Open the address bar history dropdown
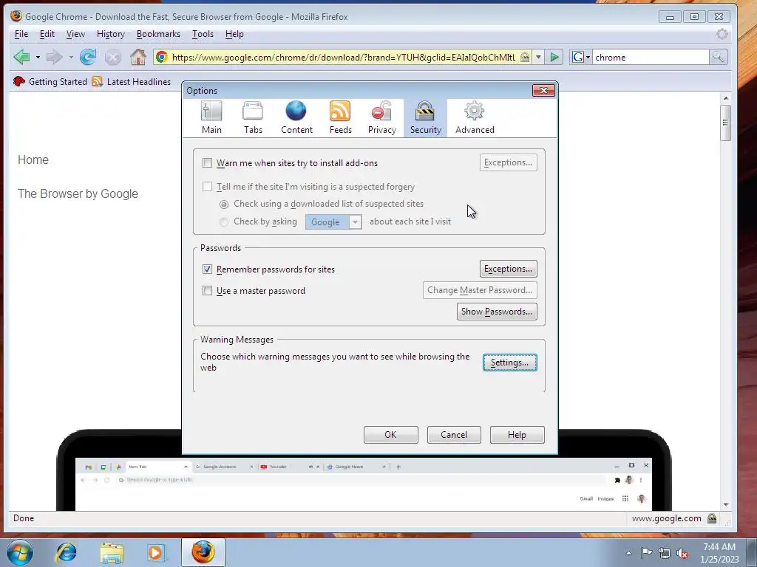The width and height of the screenshot is (757, 567). pyautogui.click(x=538, y=58)
